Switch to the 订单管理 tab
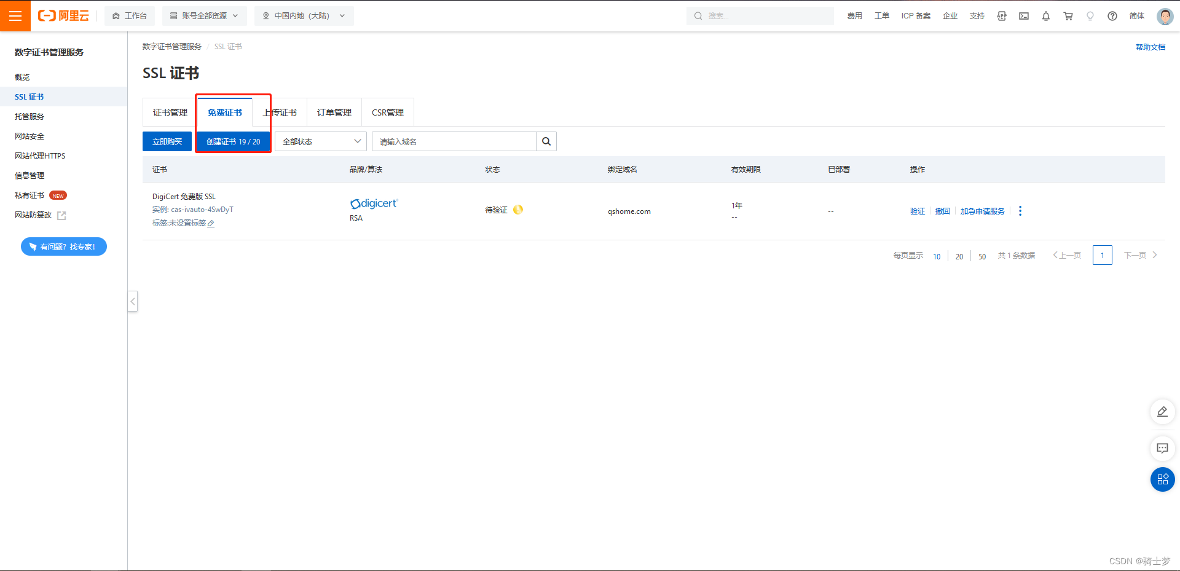Screen dimensions: 1180x571 click(334, 112)
